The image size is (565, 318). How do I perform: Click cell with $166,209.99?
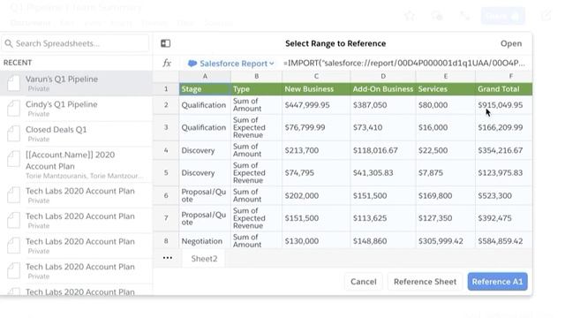(504, 127)
